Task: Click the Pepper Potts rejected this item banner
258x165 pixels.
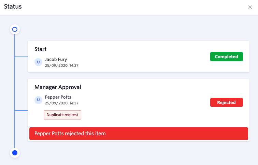Action: [139, 134]
